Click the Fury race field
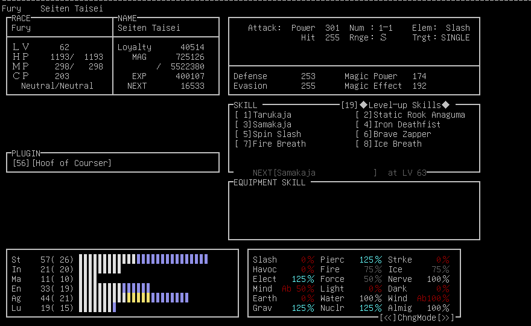531x326 pixels. coord(21,28)
